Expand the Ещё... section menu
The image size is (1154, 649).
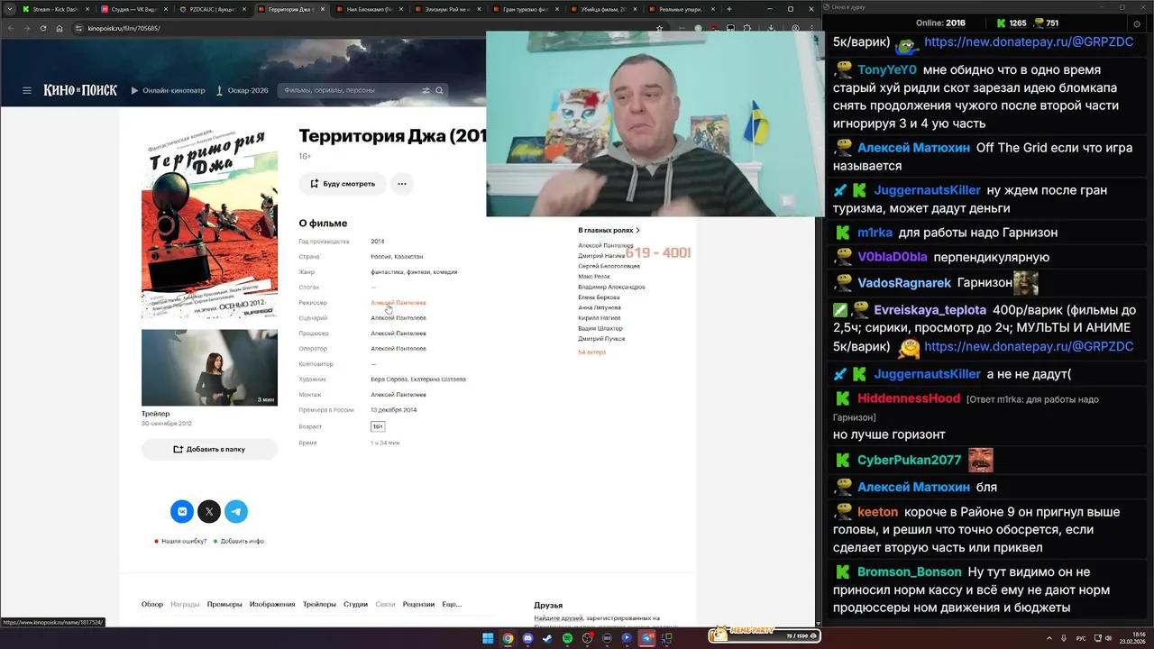(452, 604)
